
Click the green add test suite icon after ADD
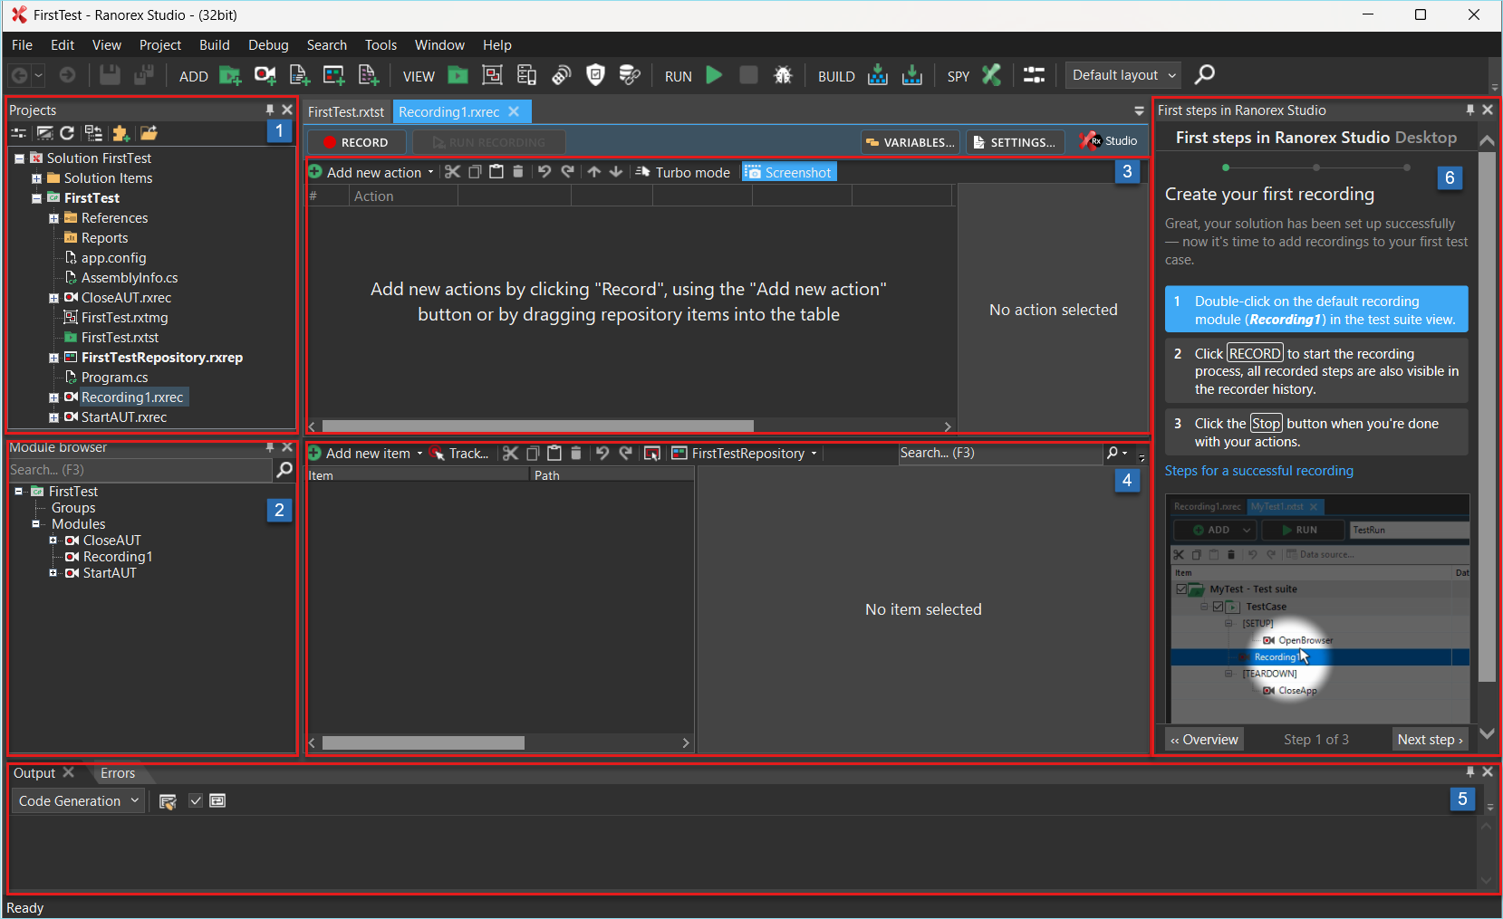(230, 75)
